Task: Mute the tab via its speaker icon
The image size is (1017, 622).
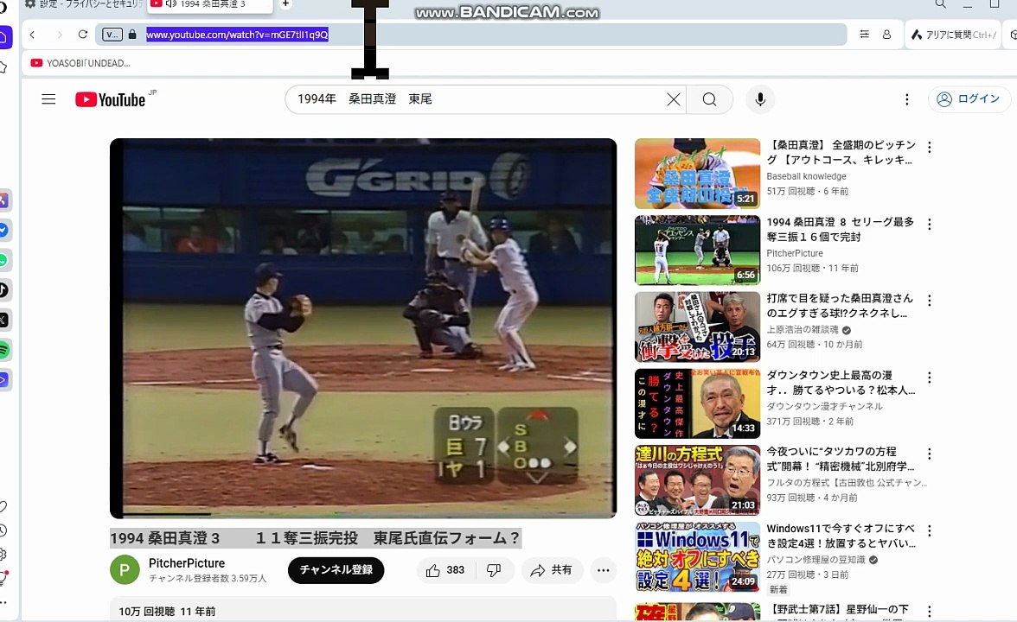Action: point(171,3)
